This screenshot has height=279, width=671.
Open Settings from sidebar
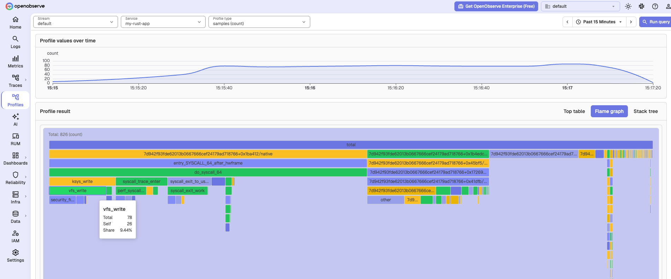tap(15, 256)
